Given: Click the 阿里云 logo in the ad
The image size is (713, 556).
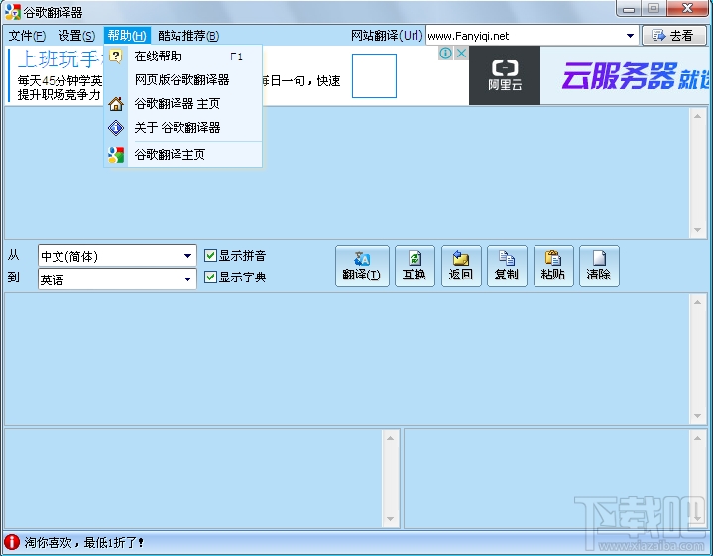Looking at the screenshot, I should coord(505,75).
